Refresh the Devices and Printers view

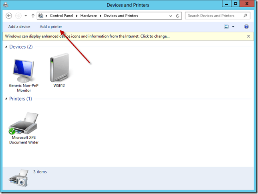(x=178, y=16)
